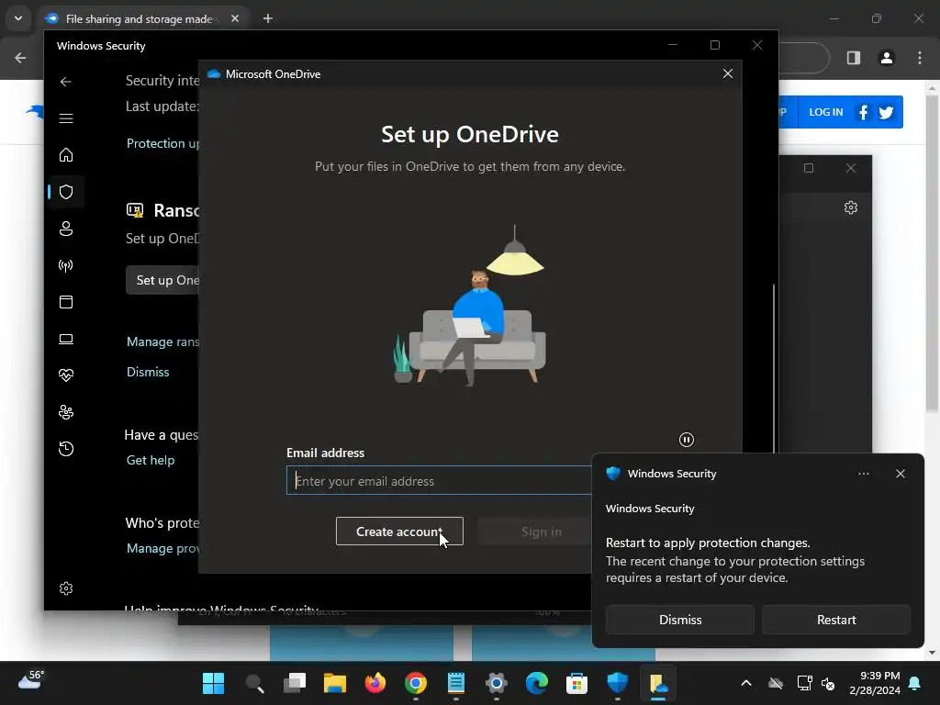
Task: Open the clock showing 9:39 PM
Action: tap(875, 683)
